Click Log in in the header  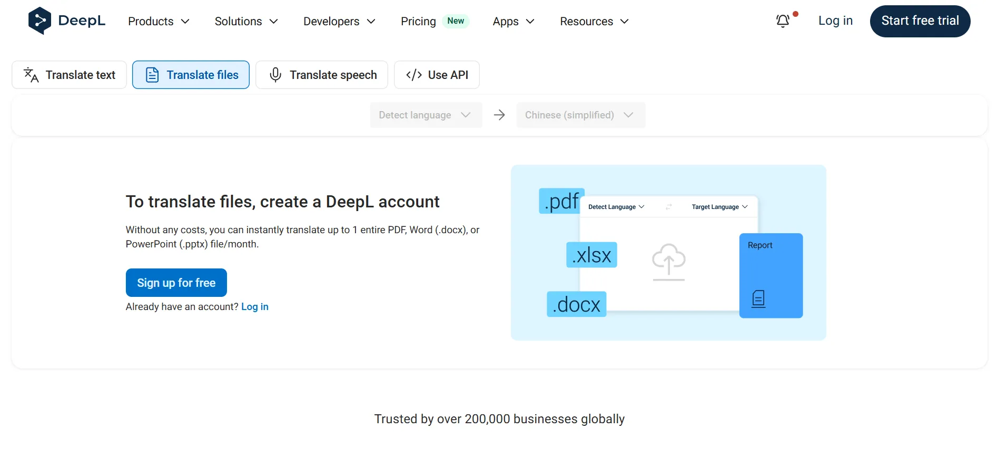(835, 21)
